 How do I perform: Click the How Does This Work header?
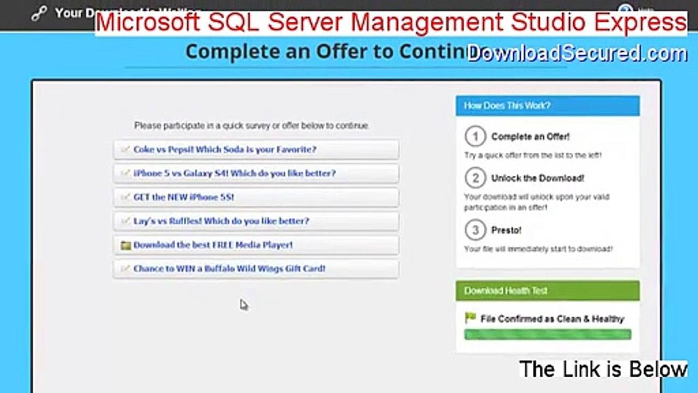point(547,106)
